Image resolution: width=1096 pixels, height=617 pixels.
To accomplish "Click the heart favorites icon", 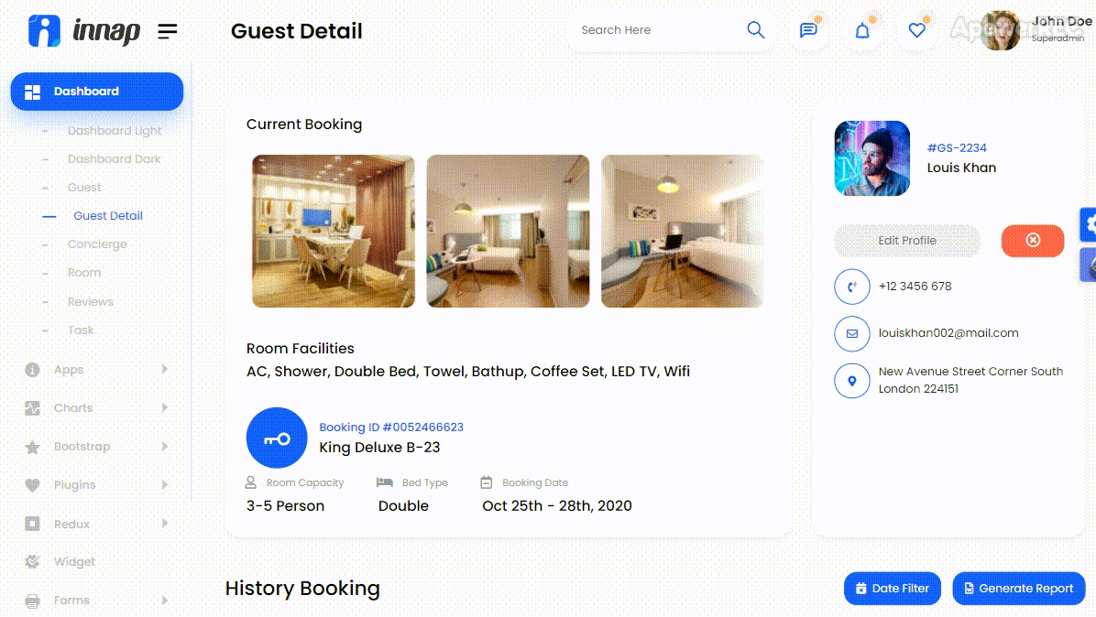I will (x=917, y=30).
